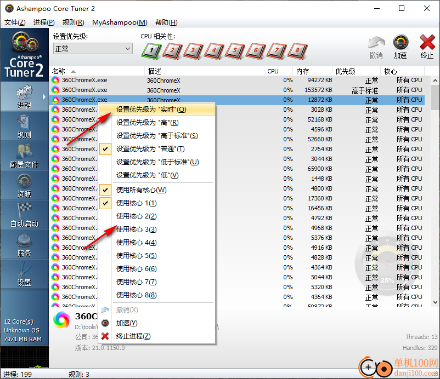Sort by the 名称 column header
The height and width of the screenshot is (379, 440).
pos(97,71)
